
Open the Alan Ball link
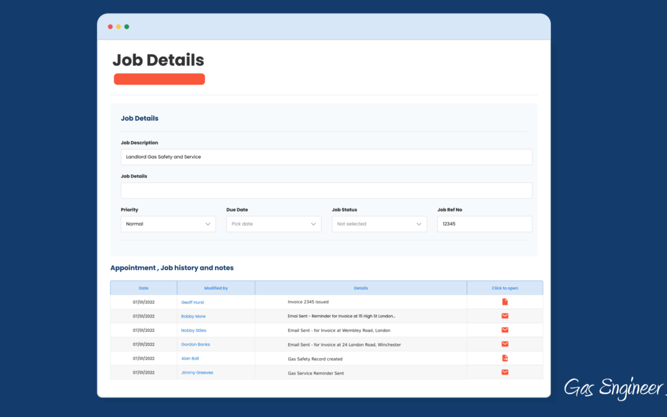(x=190, y=358)
